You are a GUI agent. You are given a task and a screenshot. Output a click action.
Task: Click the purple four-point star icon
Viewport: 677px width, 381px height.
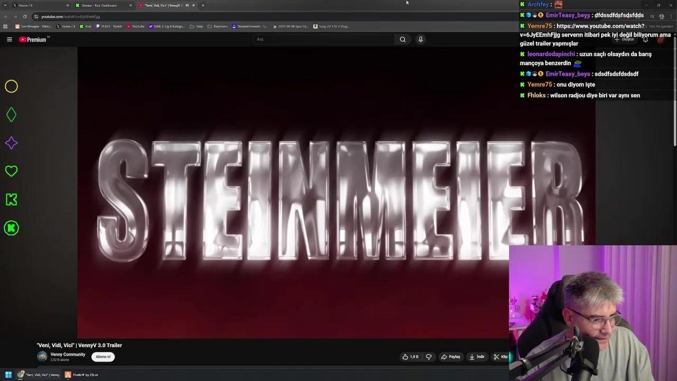pyautogui.click(x=11, y=143)
